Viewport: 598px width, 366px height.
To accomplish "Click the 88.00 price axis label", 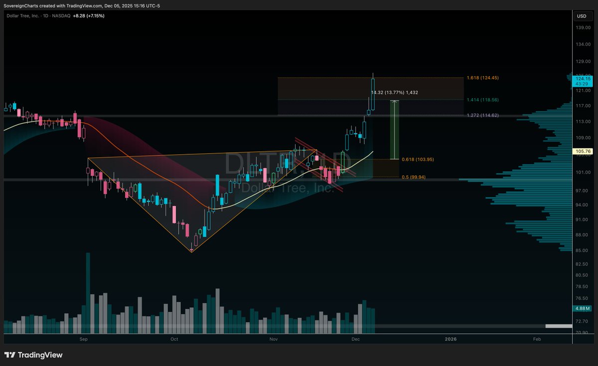I will tap(583, 235).
